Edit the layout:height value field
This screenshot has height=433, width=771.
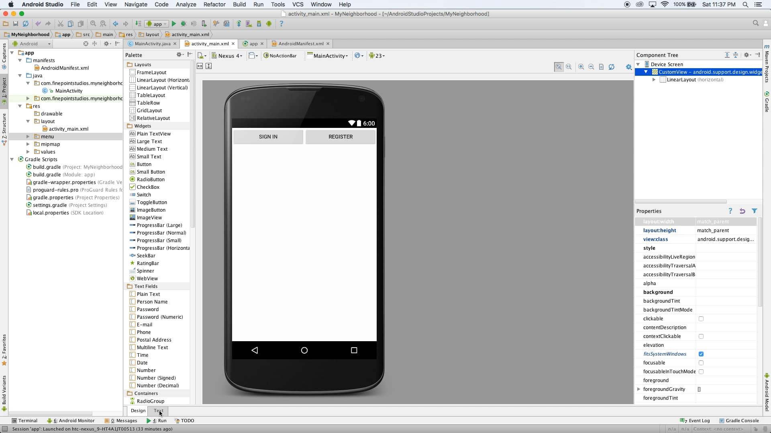(x=726, y=231)
